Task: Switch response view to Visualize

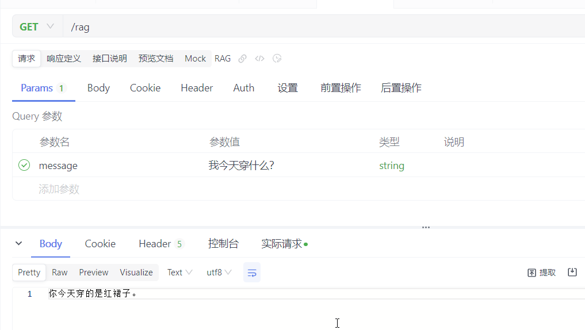Action: click(x=136, y=273)
